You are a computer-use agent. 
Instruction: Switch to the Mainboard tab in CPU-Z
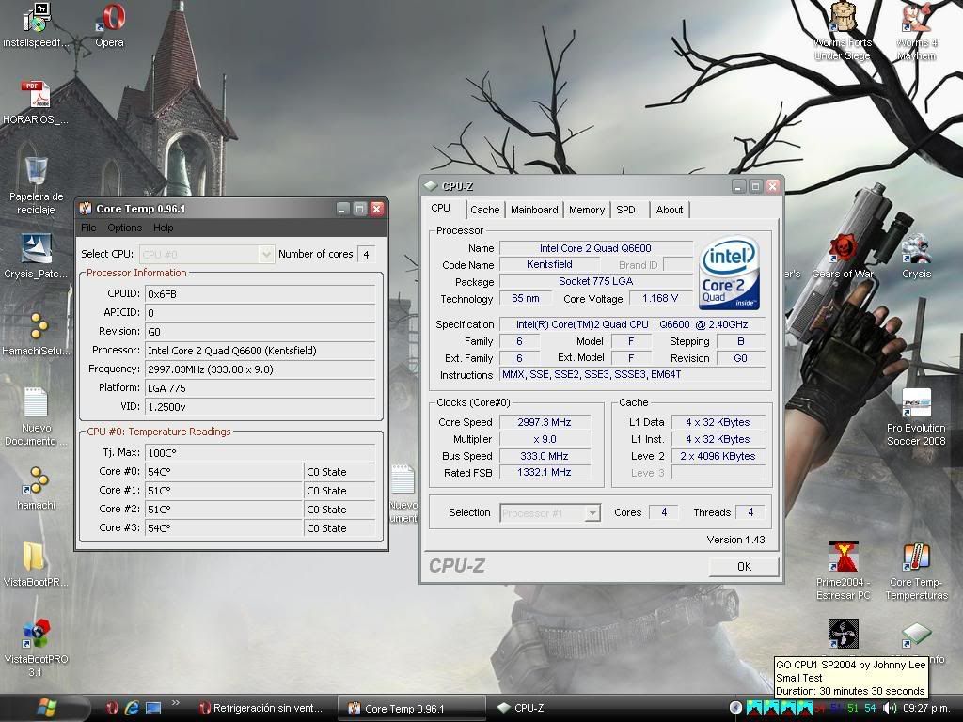coord(534,210)
